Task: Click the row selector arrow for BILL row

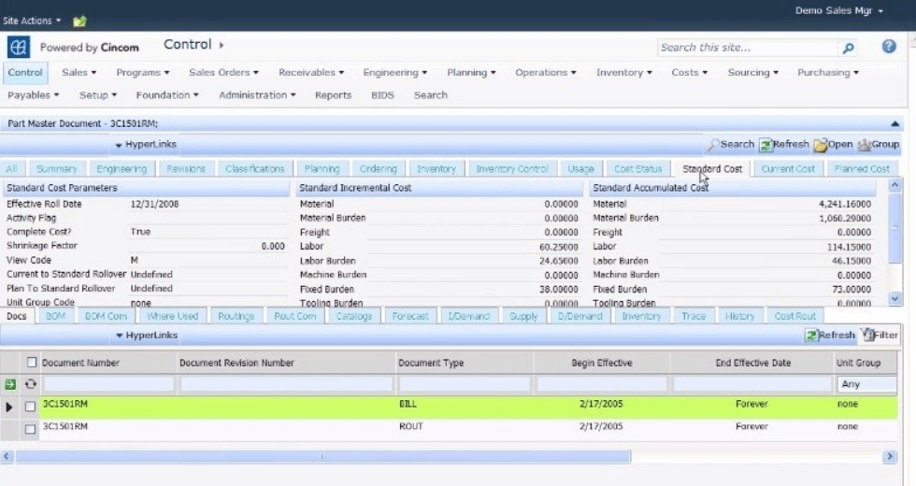Action: pos(8,407)
